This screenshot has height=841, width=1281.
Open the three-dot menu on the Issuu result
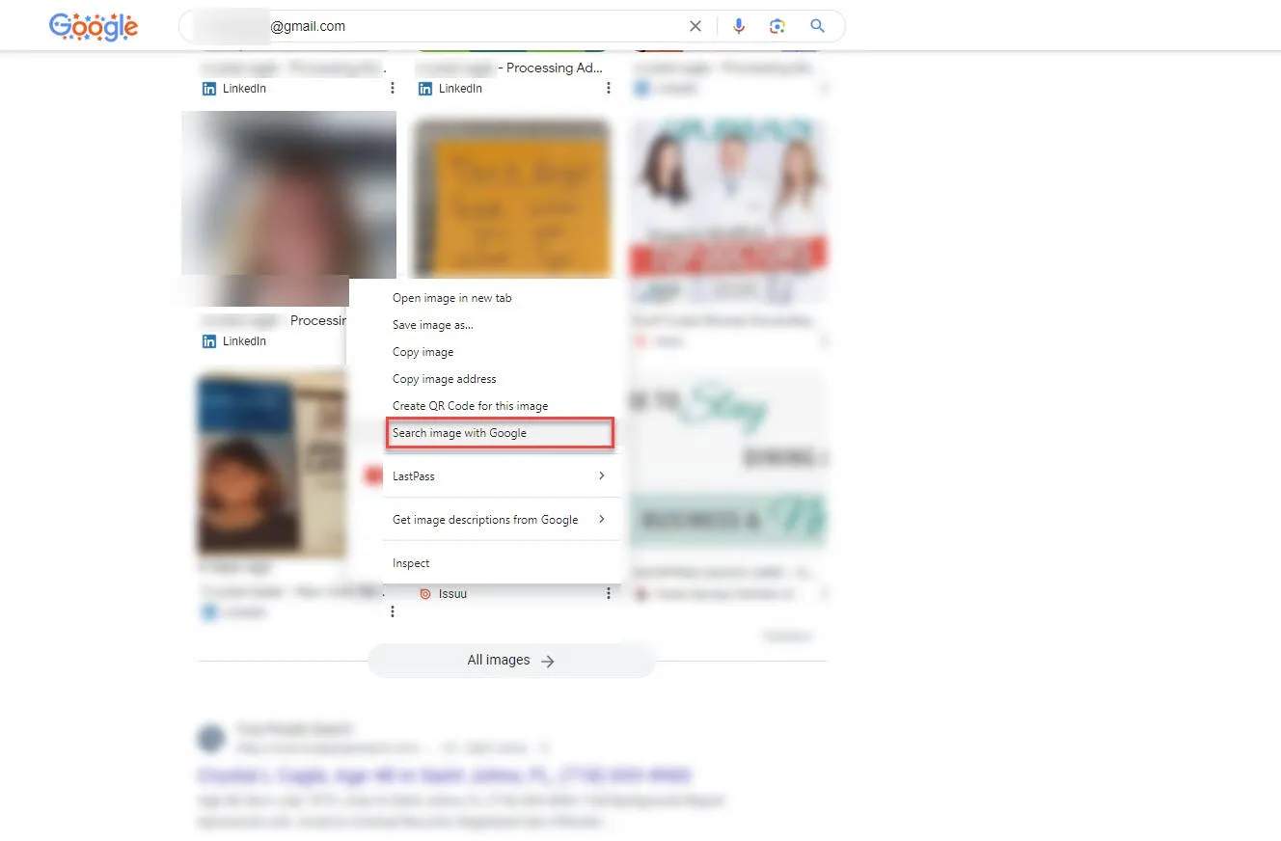click(608, 593)
